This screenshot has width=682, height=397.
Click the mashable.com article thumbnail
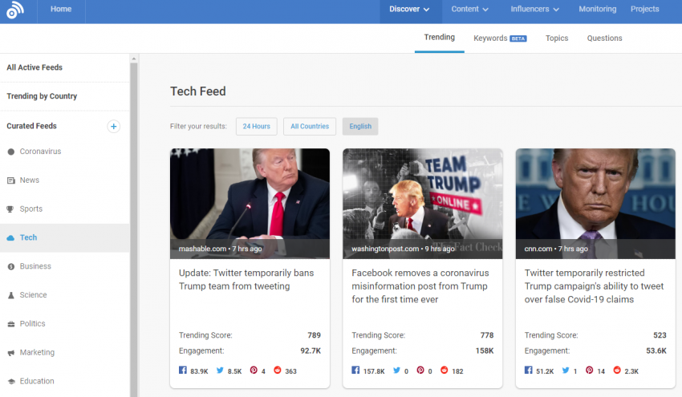pos(250,204)
